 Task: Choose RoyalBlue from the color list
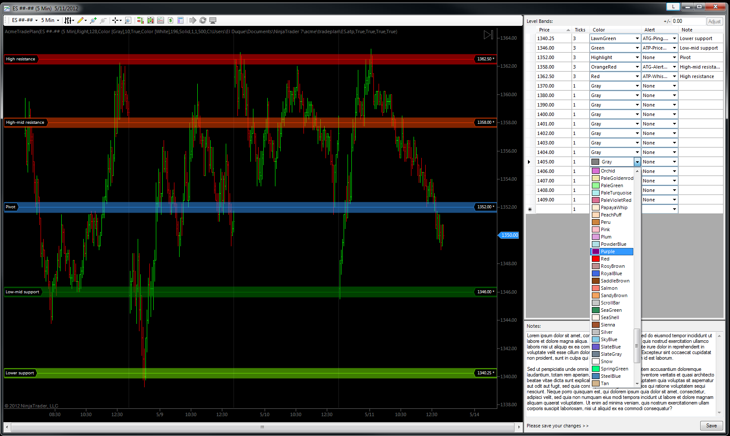click(612, 273)
